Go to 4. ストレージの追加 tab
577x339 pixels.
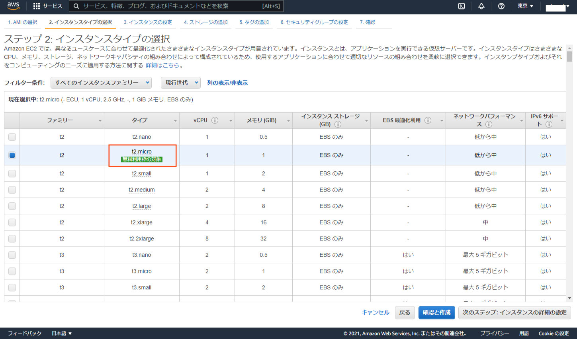(206, 22)
